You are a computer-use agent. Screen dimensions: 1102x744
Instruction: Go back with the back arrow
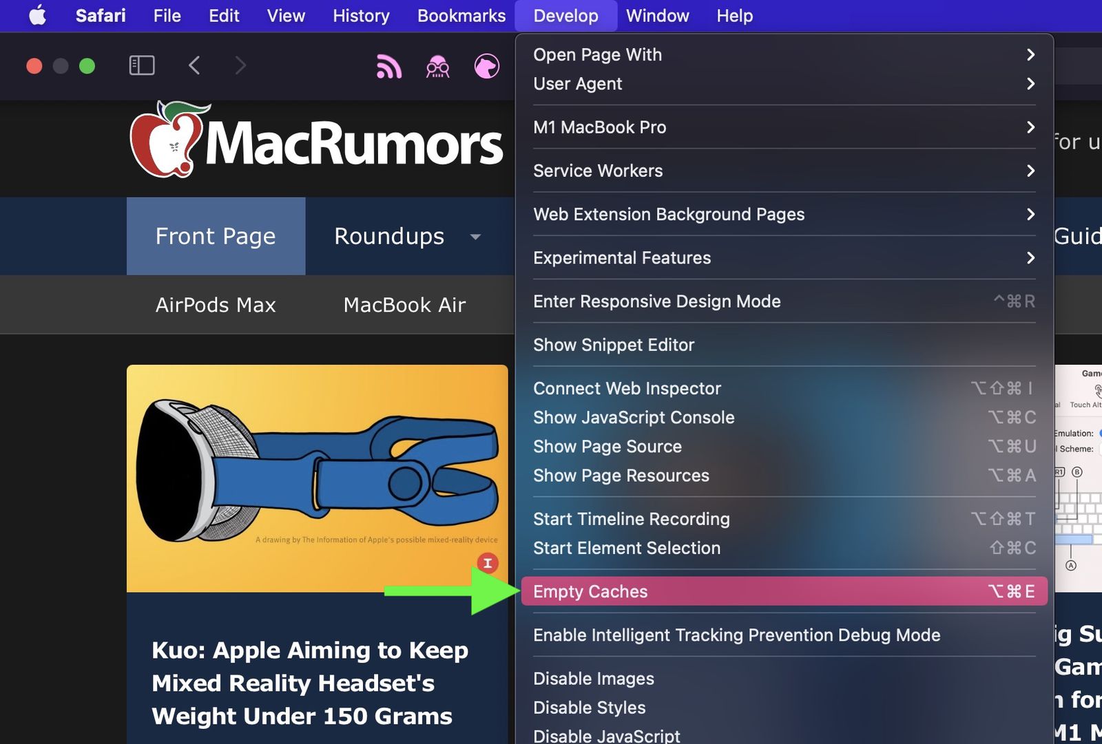click(x=194, y=65)
